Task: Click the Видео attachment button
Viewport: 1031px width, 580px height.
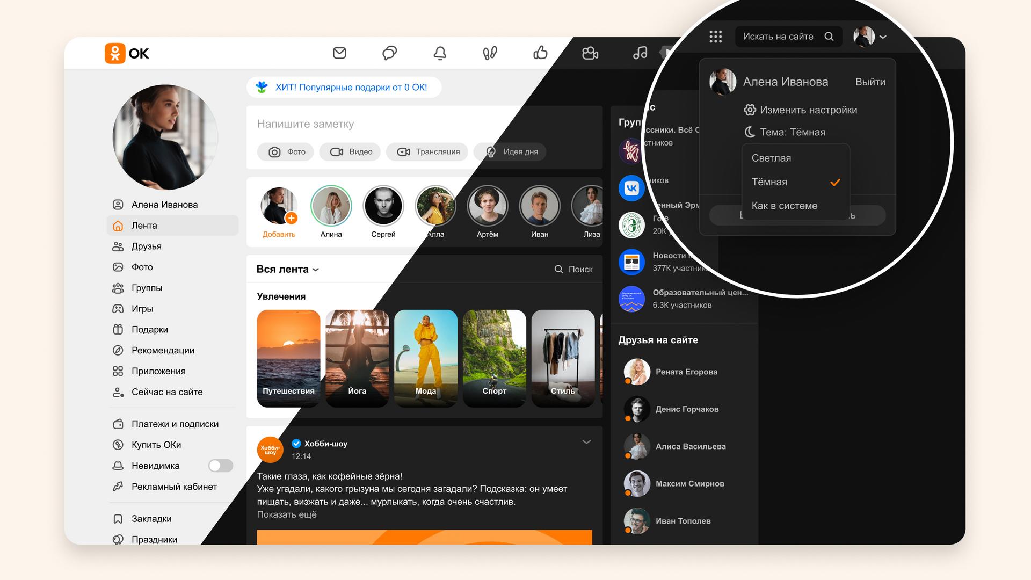Action: click(x=350, y=152)
